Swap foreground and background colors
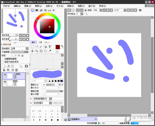The height and width of the screenshot is (126, 155). point(62,46)
